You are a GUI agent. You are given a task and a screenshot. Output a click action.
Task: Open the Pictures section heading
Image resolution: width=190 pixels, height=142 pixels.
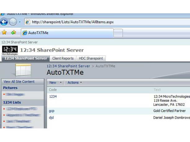click(10, 88)
